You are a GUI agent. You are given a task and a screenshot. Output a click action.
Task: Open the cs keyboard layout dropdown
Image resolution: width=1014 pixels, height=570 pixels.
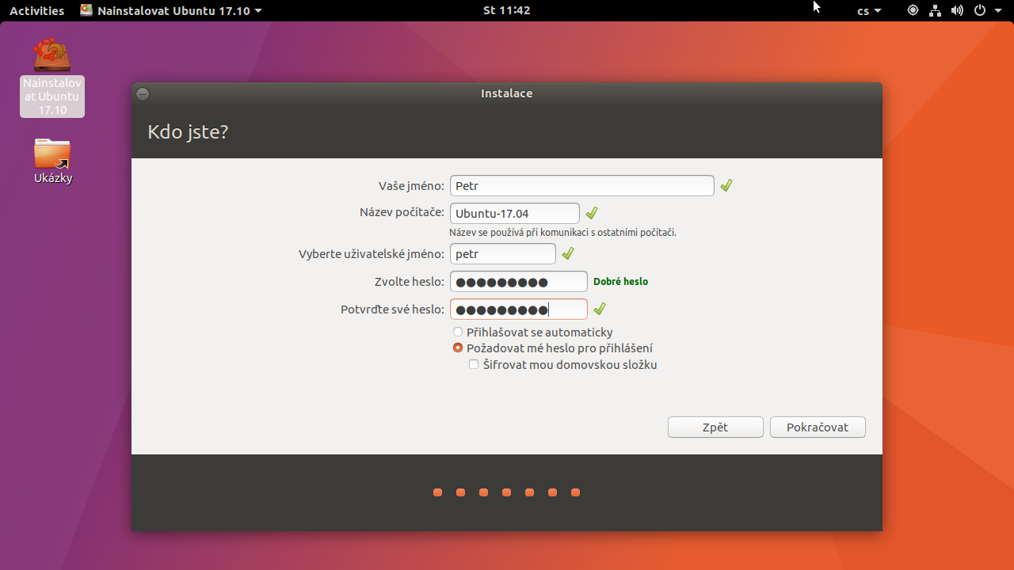pyautogui.click(x=869, y=10)
